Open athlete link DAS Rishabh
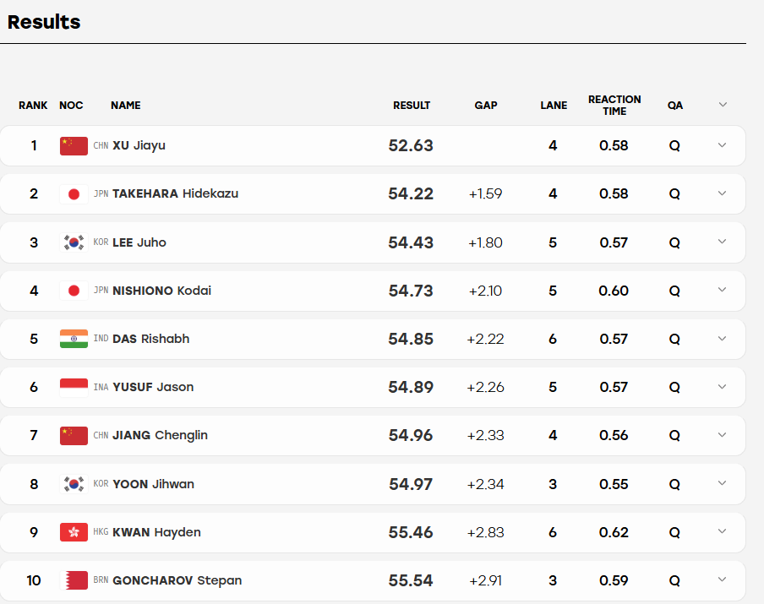Viewport: 764px width, 604px height. click(x=151, y=339)
